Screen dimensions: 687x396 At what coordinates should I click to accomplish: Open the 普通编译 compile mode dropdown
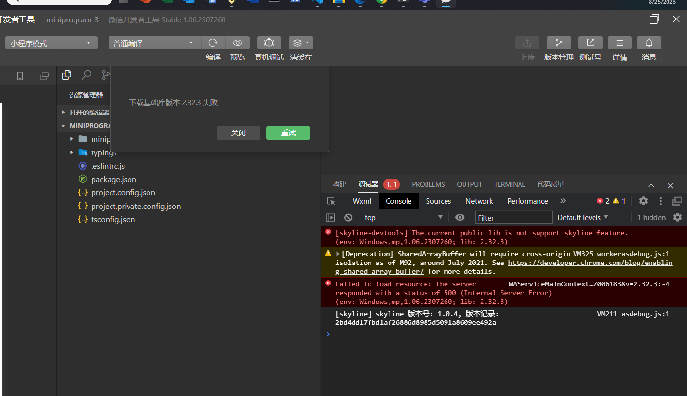155,43
